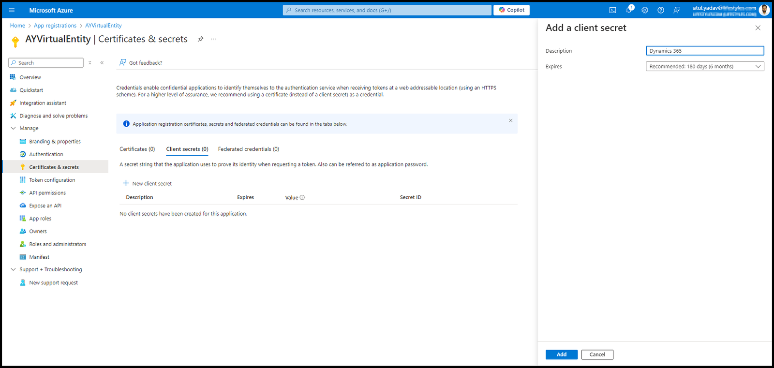774x368 pixels.
Task: Click the Add button
Action: 562,354
